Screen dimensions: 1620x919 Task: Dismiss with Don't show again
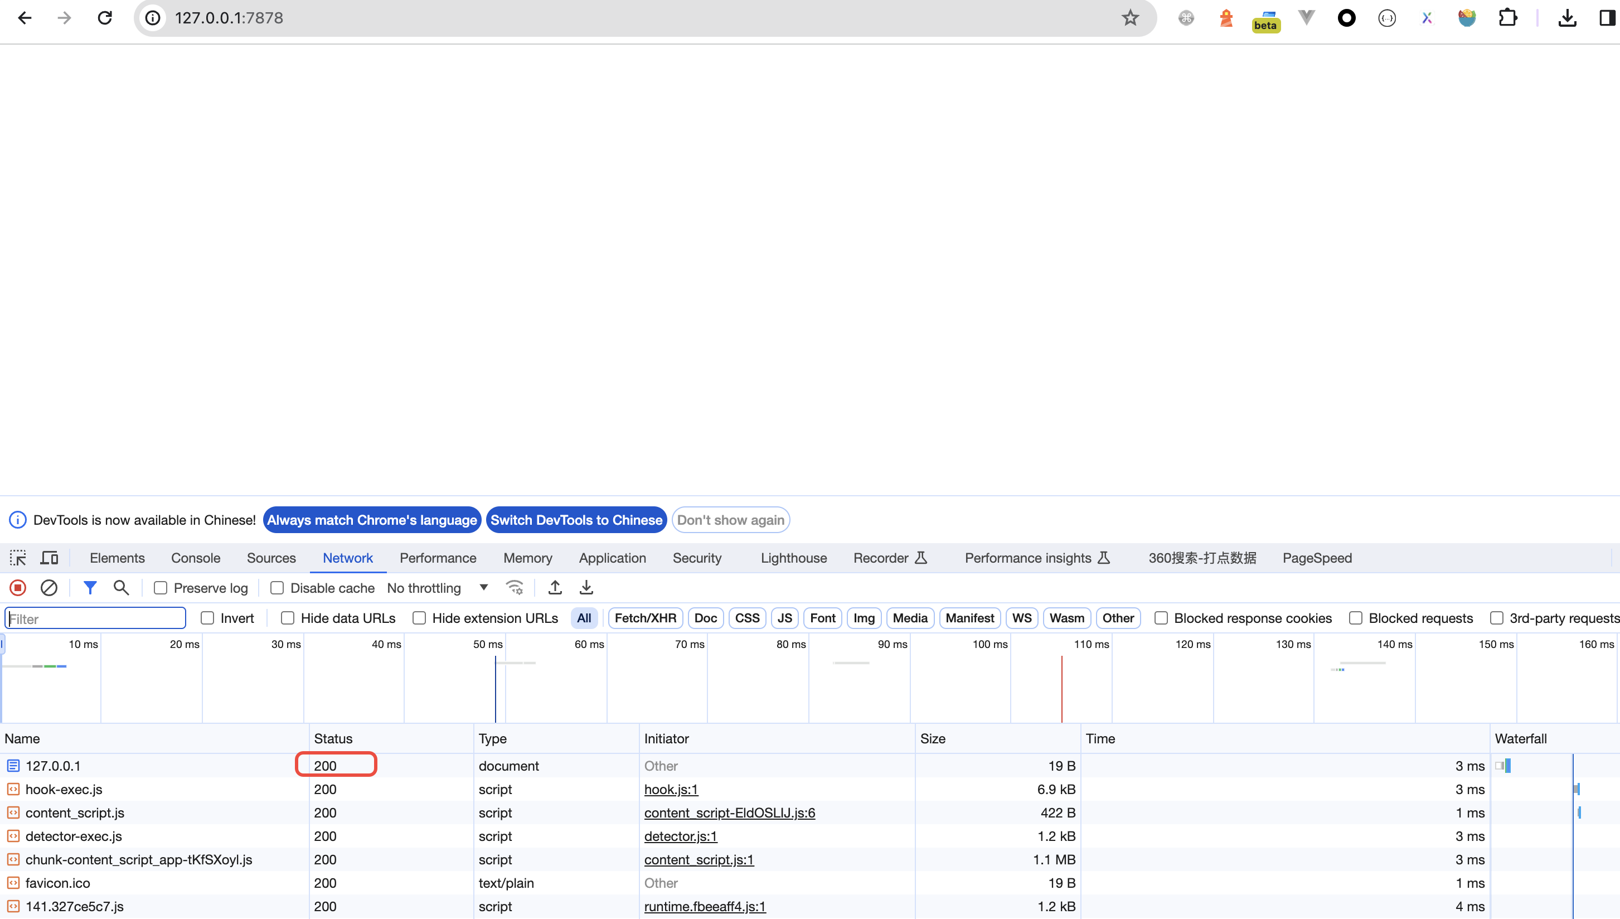click(730, 520)
